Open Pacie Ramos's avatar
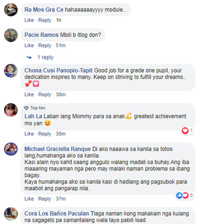 click(11, 35)
